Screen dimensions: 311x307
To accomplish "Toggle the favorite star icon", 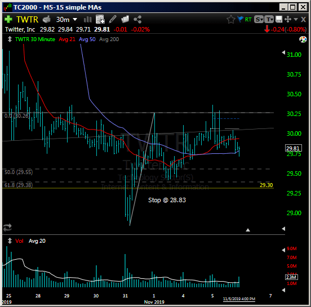I will [x=231, y=20].
